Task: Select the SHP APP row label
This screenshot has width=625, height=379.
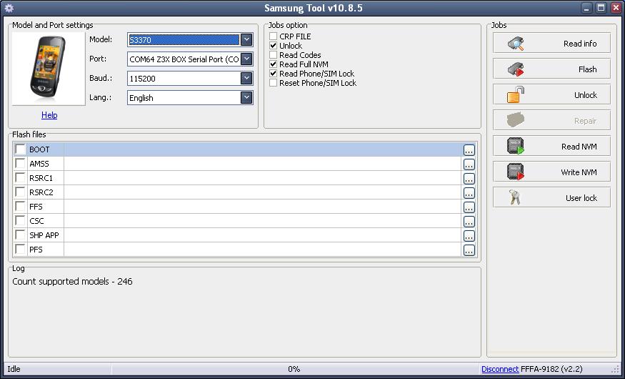Action: click(44, 235)
